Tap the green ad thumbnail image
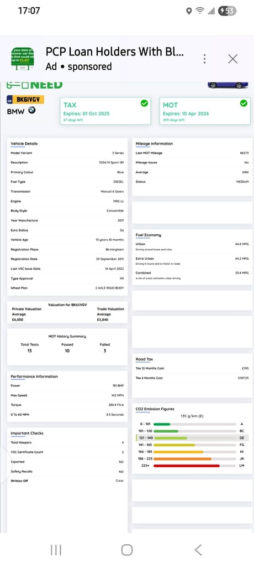The image size is (254, 567). point(23,59)
